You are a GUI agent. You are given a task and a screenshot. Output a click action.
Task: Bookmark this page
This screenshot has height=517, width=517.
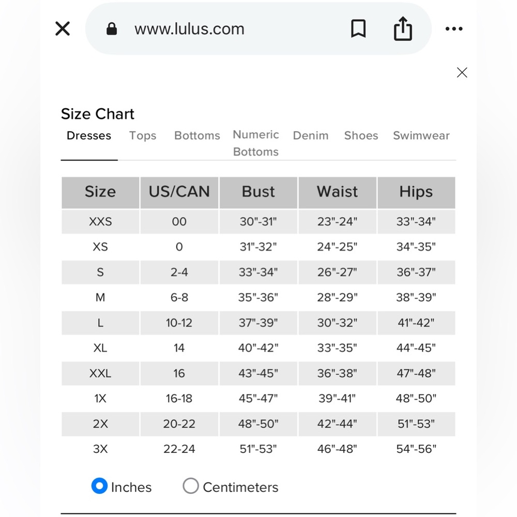[x=358, y=29]
